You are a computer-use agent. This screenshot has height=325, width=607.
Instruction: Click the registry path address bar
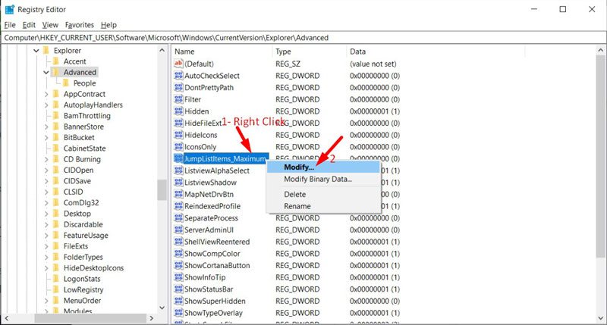click(x=303, y=37)
